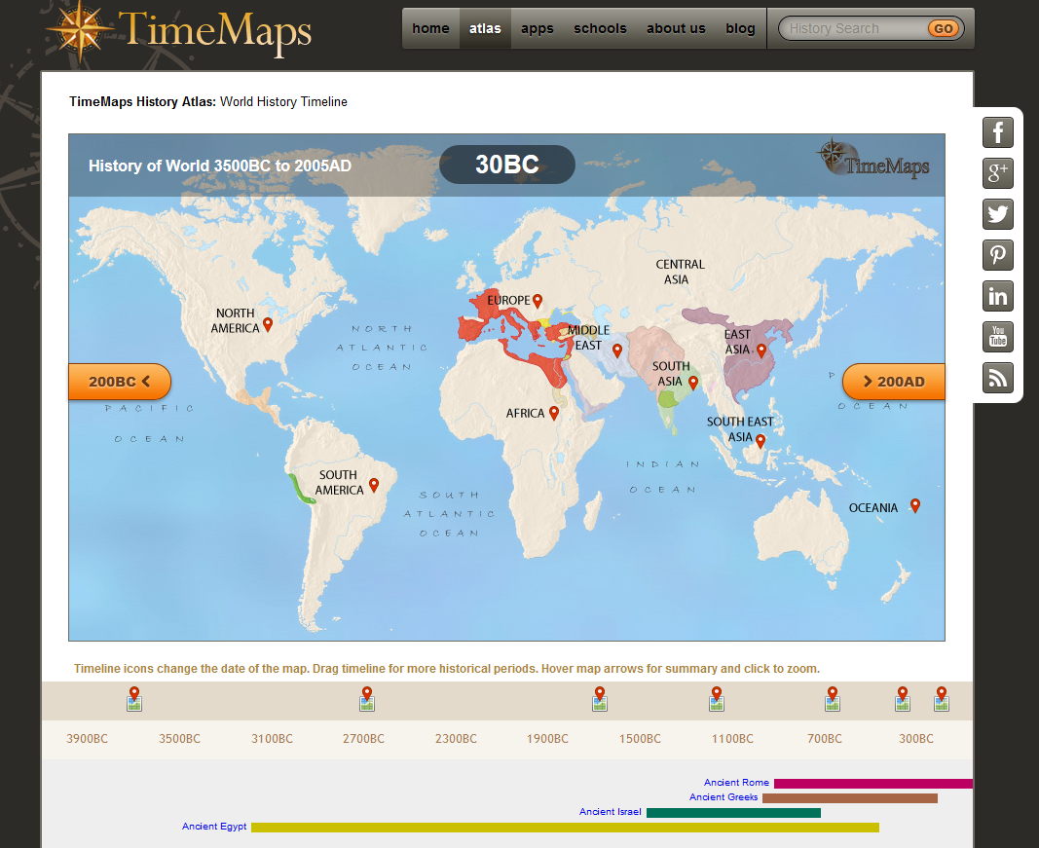
Task: Click the Oceania map marker
Action: click(x=913, y=505)
